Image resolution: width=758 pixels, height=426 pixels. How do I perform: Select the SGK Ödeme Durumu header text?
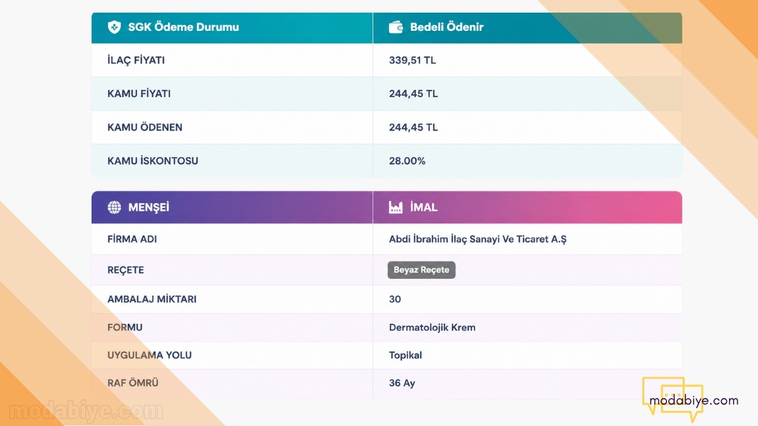click(x=183, y=27)
